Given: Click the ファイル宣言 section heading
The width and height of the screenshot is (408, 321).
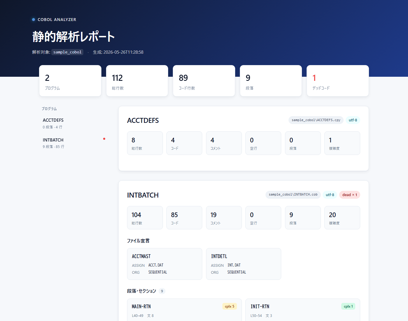Looking at the screenshot, I should tap(138, 241).
